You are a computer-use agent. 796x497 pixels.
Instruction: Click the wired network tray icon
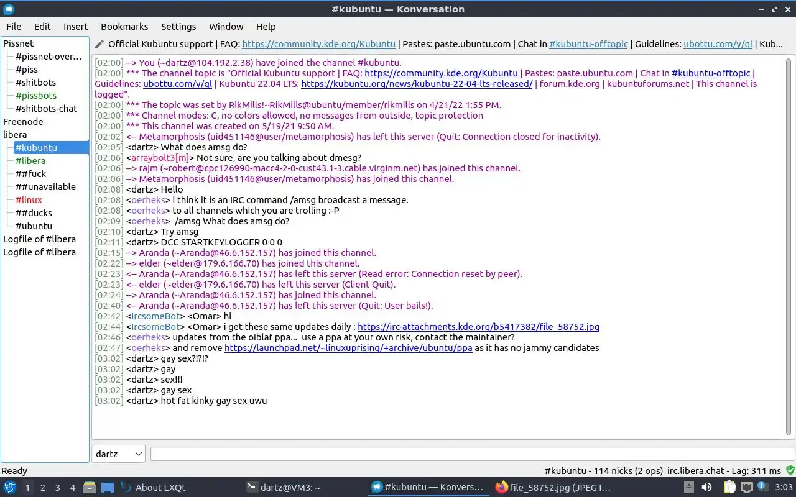click(746, 488)
